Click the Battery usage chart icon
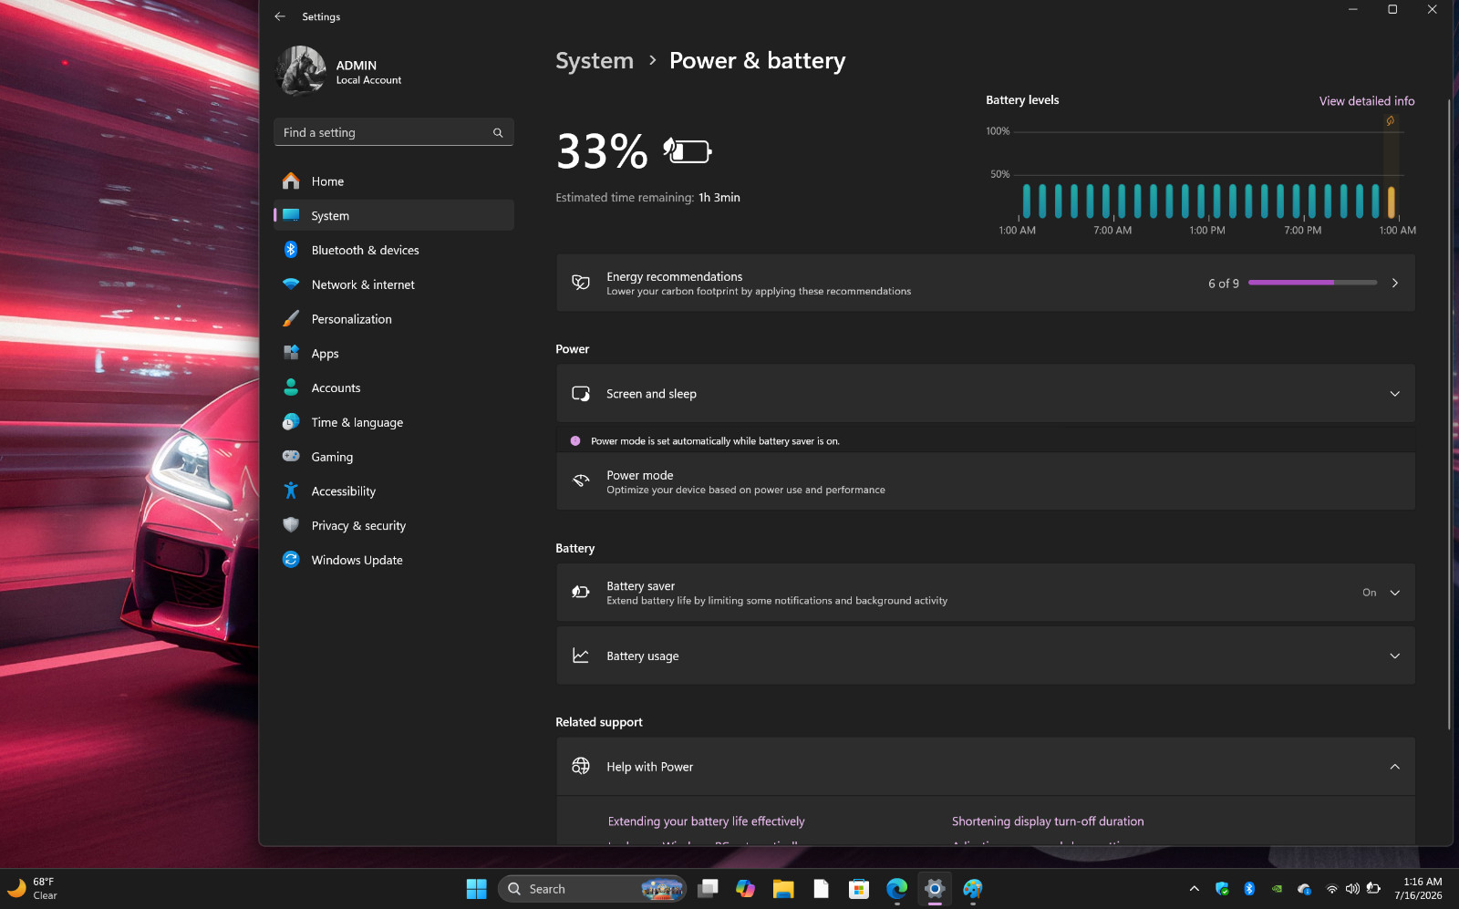1459x909 pixels. (x=581, y=656)
